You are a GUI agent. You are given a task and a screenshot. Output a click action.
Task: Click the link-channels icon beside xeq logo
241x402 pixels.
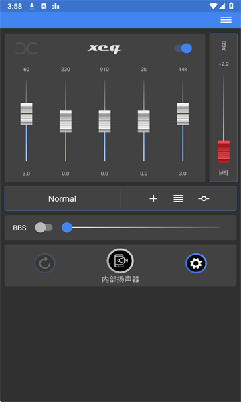click(x=26, y=48)
